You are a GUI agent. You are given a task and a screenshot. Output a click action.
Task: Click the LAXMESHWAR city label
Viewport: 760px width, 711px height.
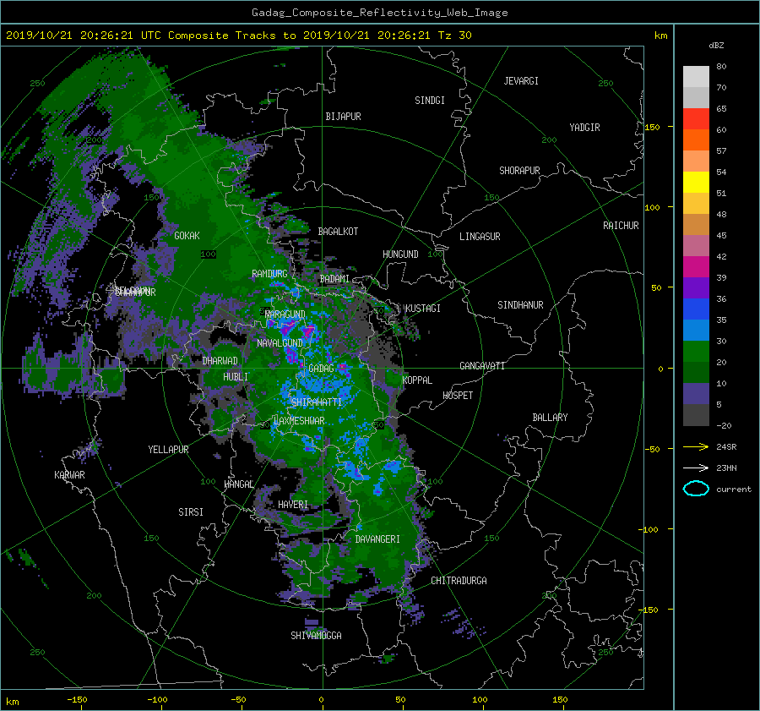[299, 420]
